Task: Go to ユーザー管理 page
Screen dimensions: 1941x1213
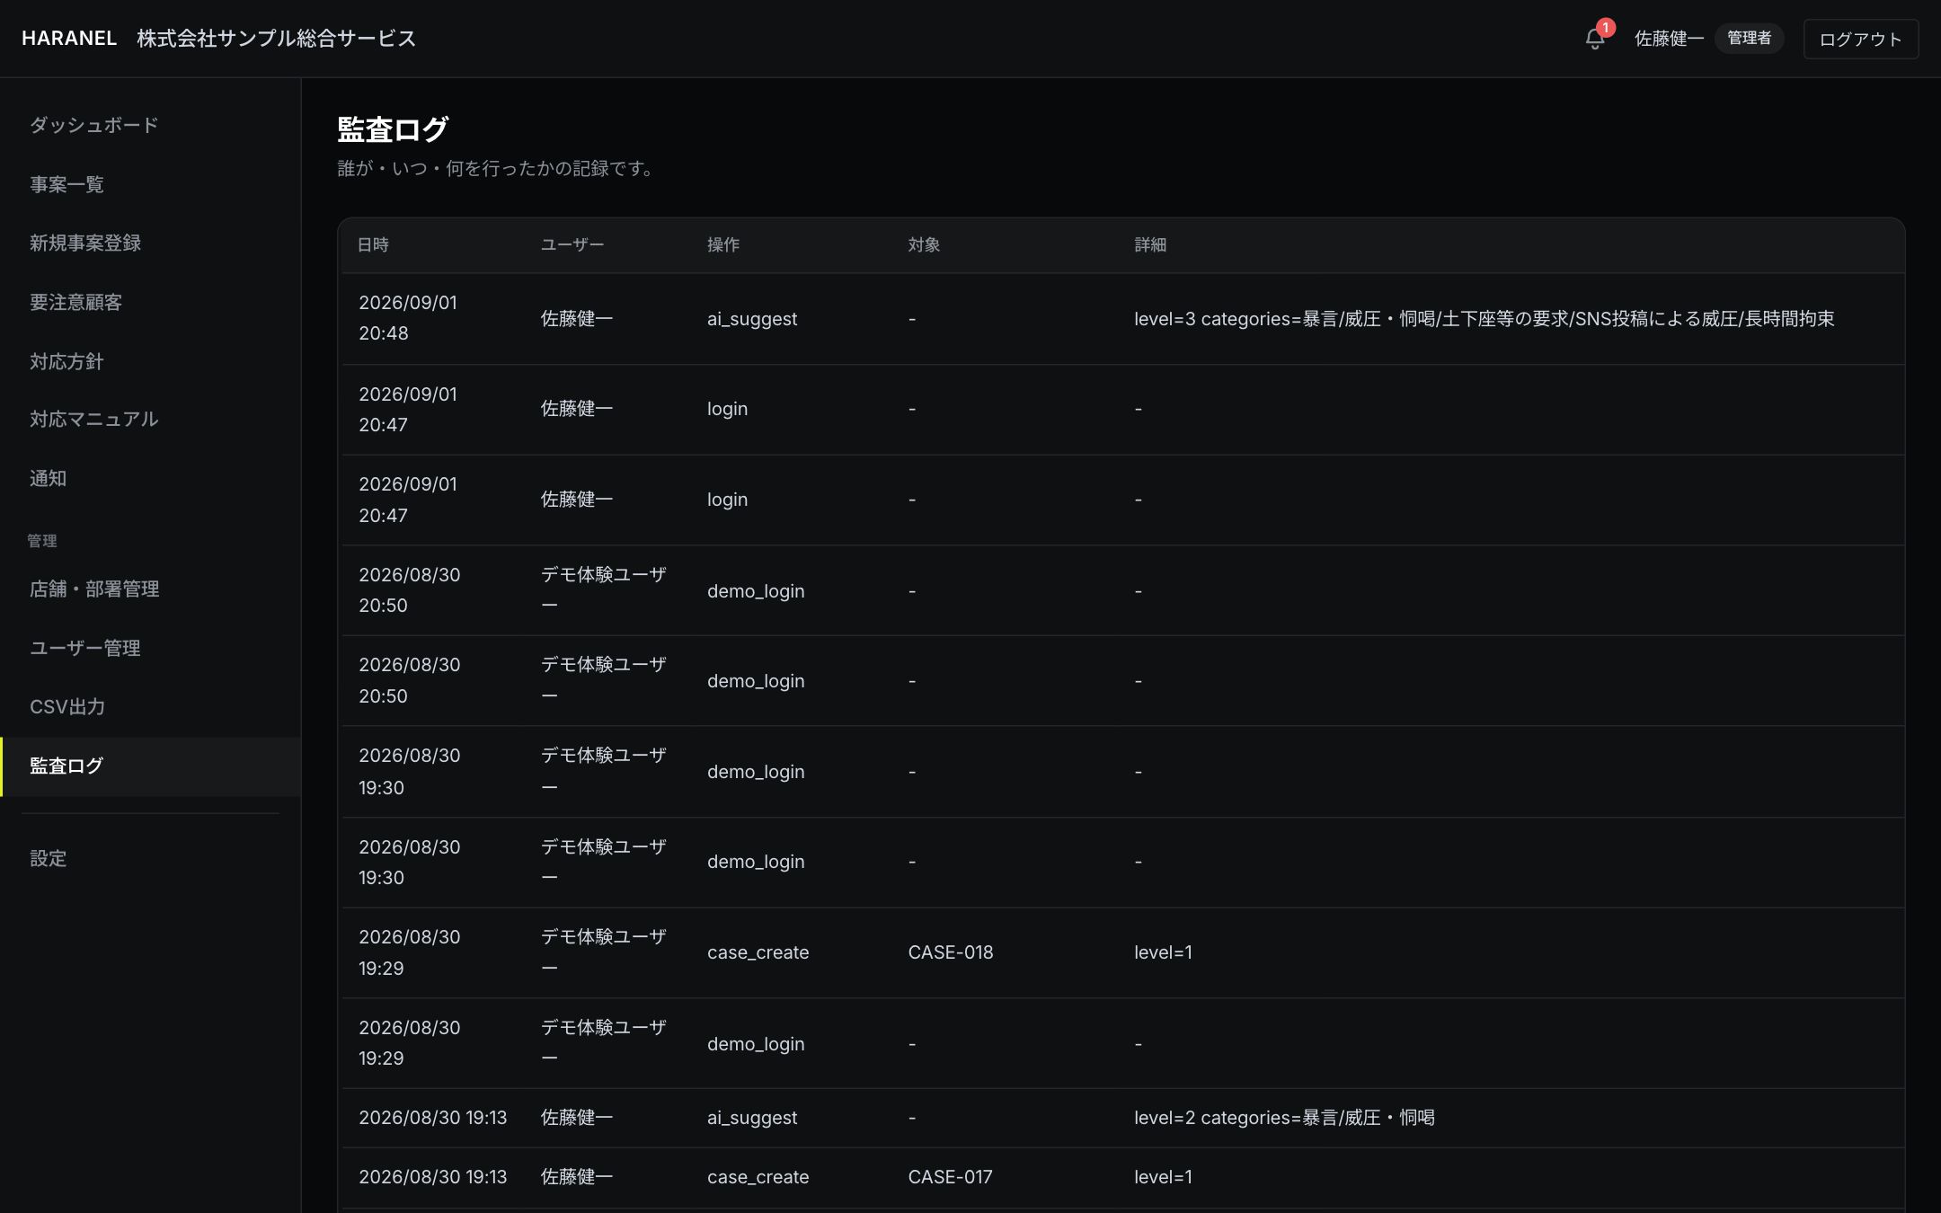Action: tap(85, 648)
